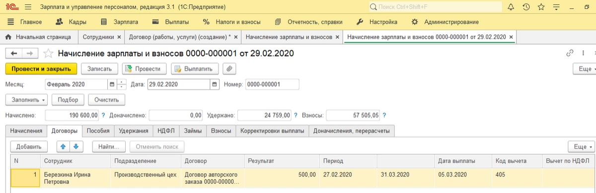Click the Выплатить button
The height and width of the screenshot is (193, 596).
[x=195, y=69]
